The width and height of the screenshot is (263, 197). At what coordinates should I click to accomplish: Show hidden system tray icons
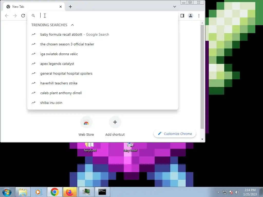pos(218,192)
